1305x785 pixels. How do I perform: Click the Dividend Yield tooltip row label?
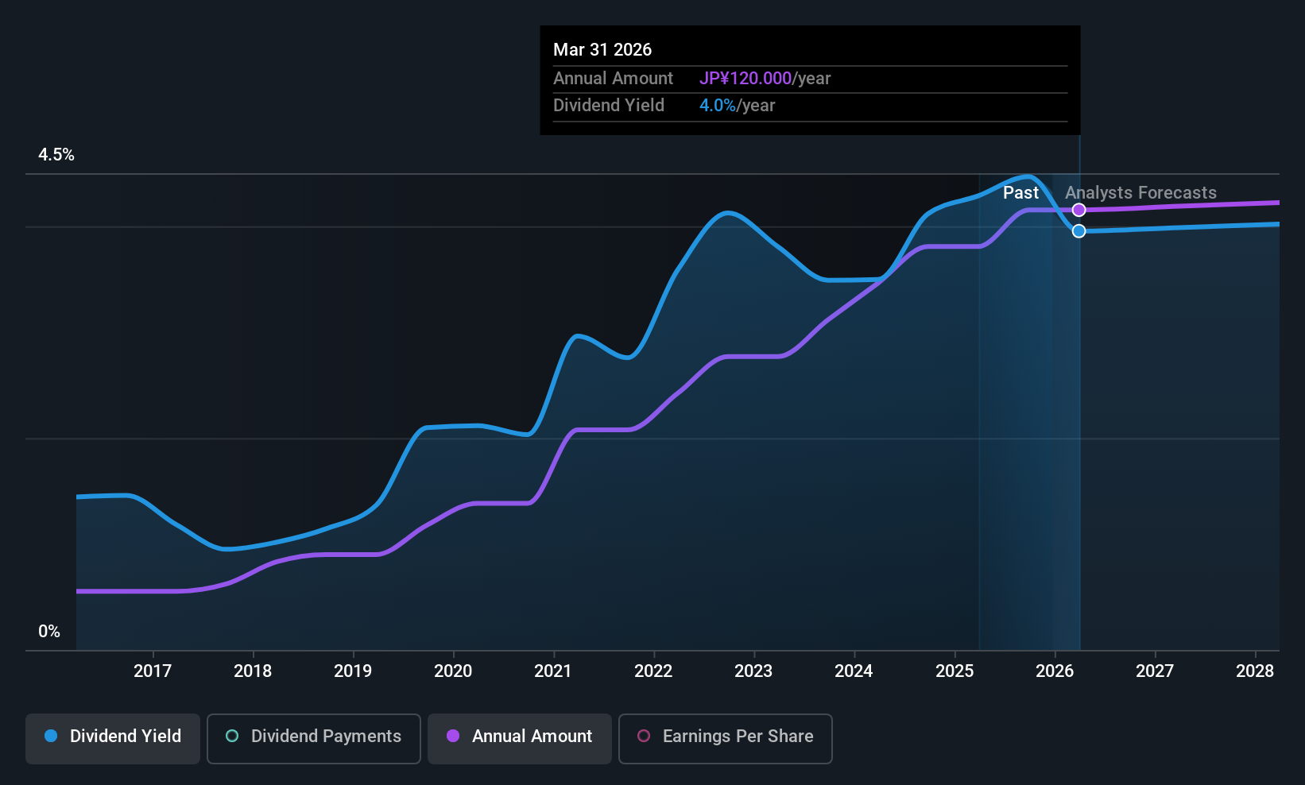pos(609,106)
